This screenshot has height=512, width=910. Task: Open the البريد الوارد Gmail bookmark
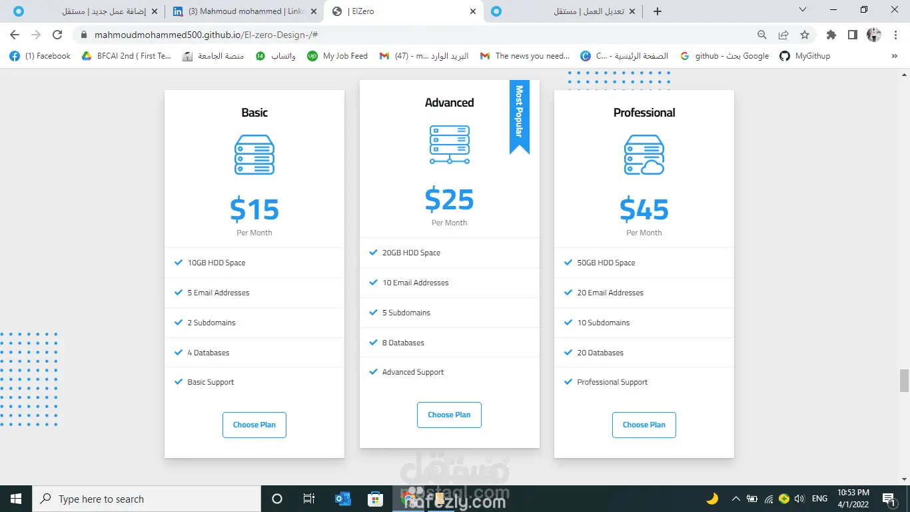424,56
